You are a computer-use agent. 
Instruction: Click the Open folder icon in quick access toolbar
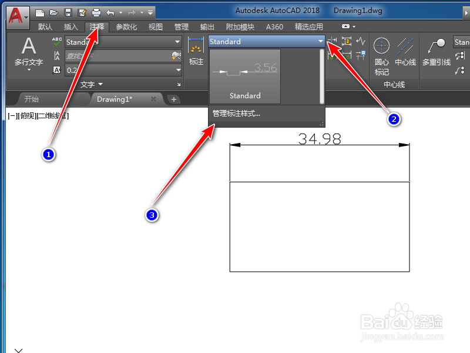tap(53, 12)
